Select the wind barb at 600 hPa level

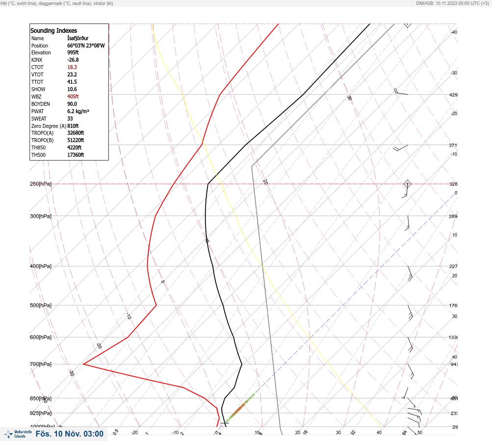[411, 344]
